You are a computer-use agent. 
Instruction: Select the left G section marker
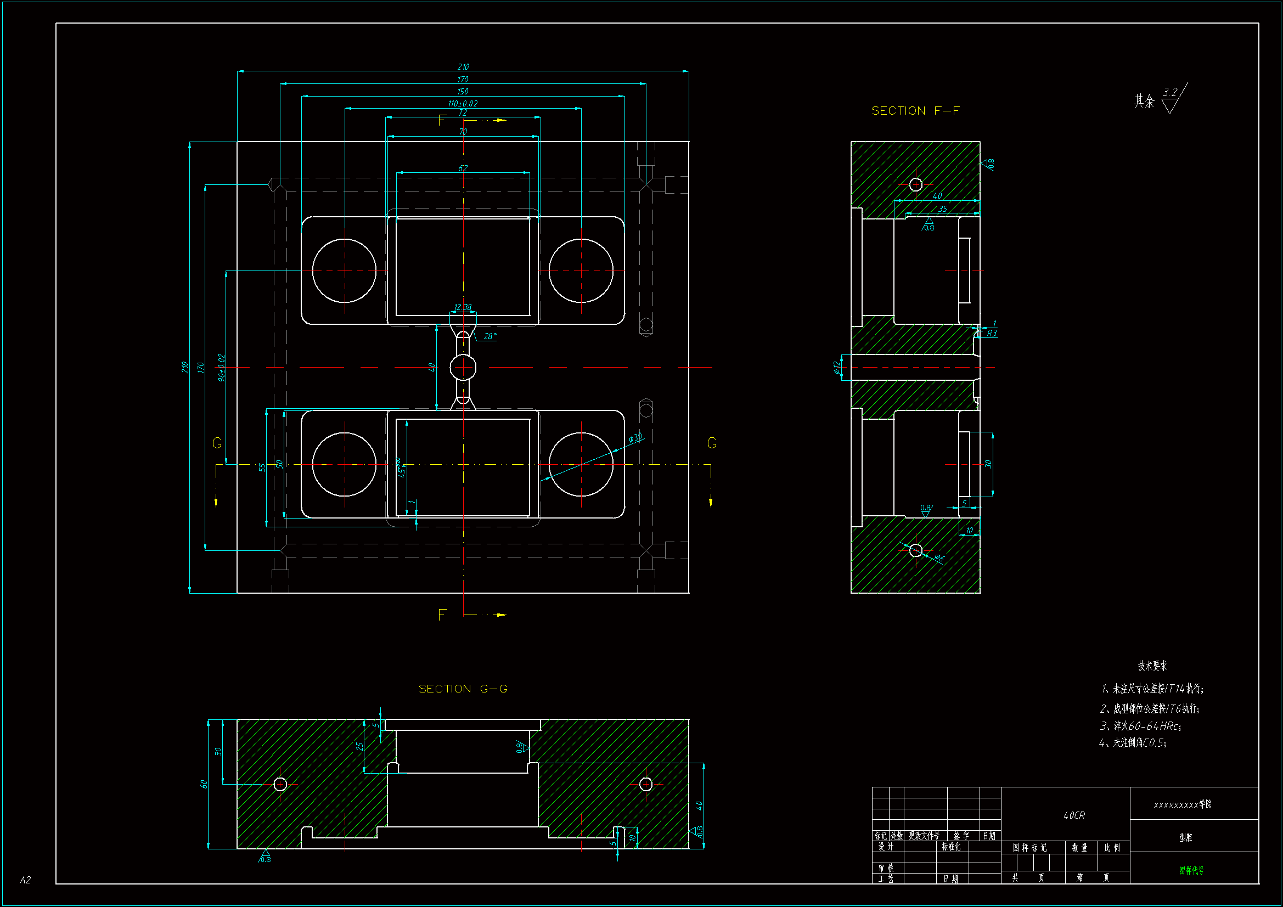point(217,443)
